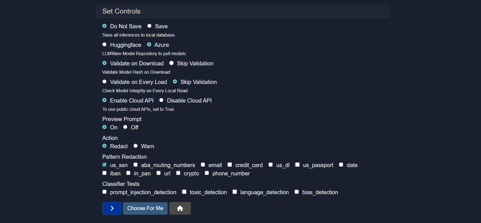This screenshot has width=481, height=223.
Task: Check the phone_number checkbox
Action: tap(207, 173)
